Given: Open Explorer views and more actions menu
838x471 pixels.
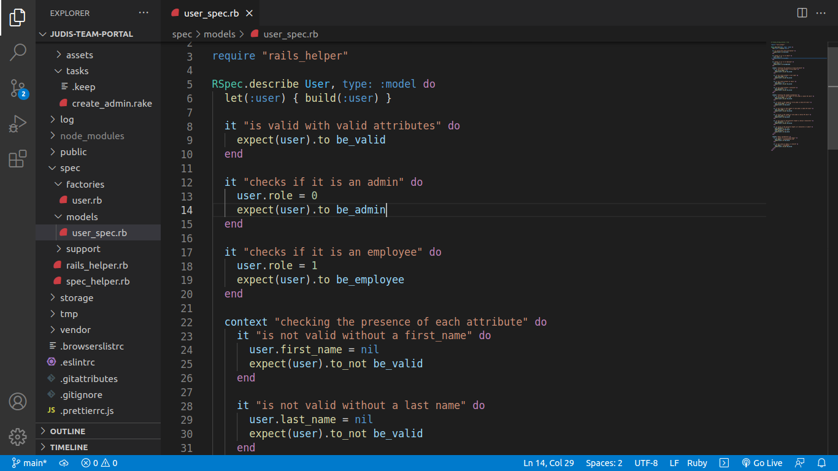Looking at the screenshot, I should [x=144, y=13].
